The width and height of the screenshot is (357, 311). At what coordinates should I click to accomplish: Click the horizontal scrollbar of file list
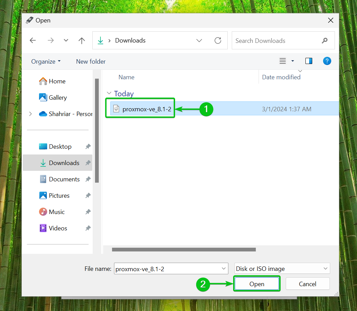tap(184, 249)
